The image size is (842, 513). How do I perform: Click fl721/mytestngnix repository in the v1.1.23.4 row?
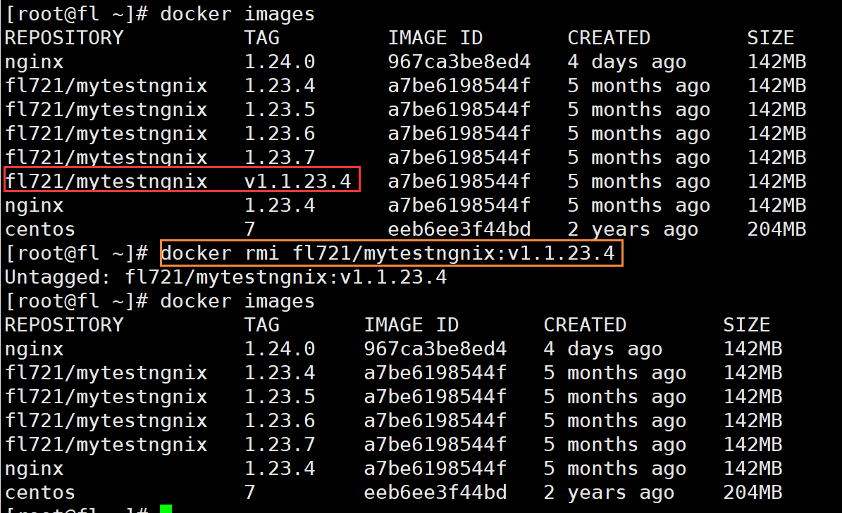106,182
